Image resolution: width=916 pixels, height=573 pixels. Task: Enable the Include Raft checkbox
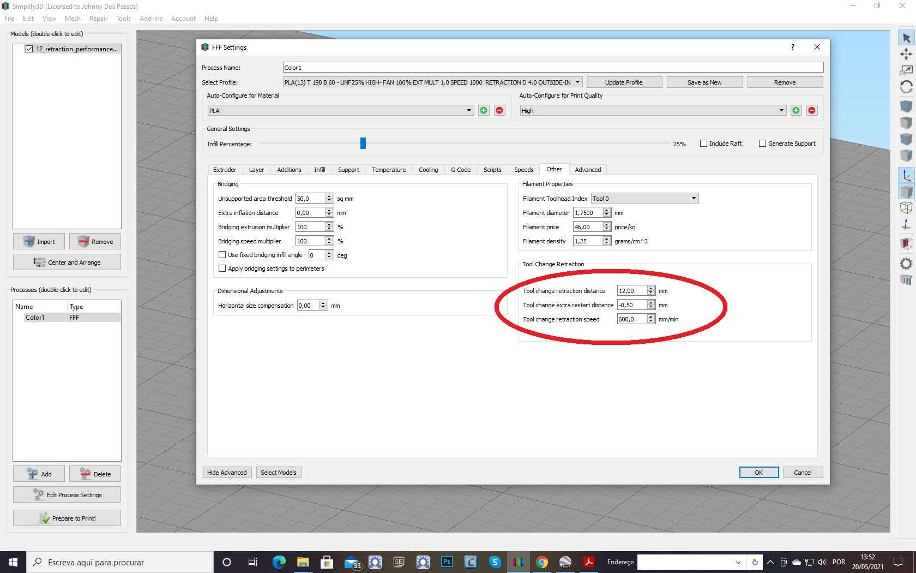[703, 144]
